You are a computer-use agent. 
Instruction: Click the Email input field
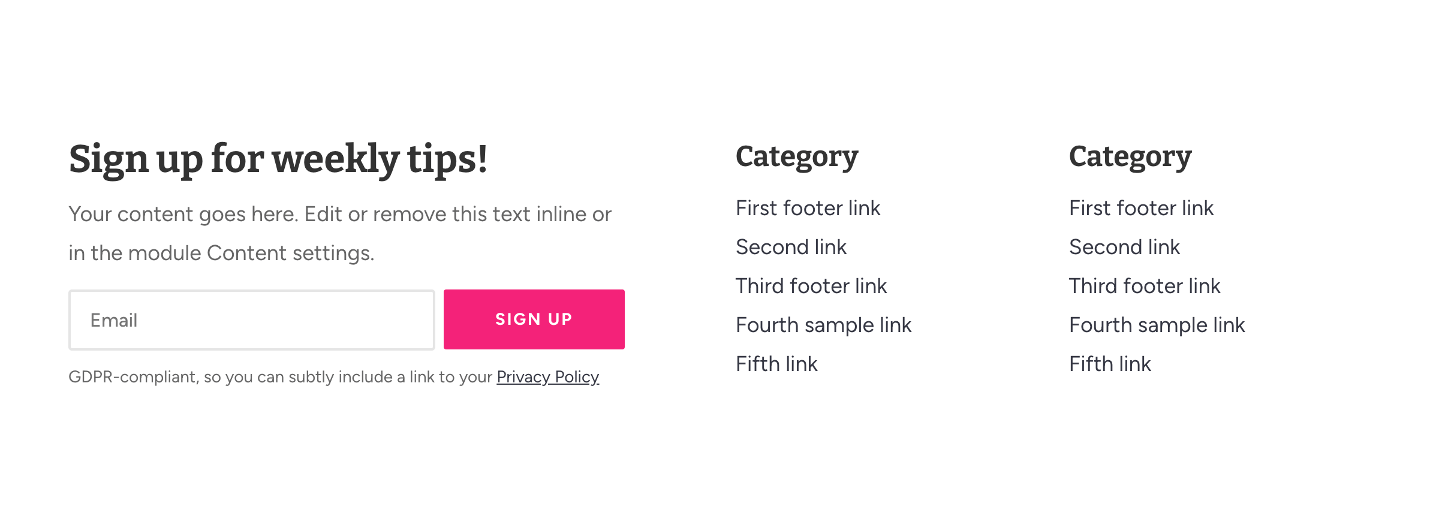pos(252,320)
